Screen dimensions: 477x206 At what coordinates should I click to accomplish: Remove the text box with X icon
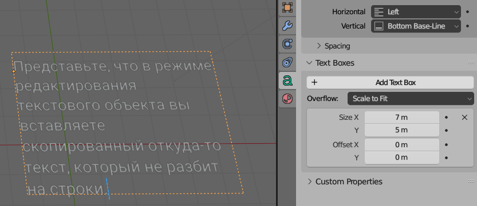click(464, 118)
